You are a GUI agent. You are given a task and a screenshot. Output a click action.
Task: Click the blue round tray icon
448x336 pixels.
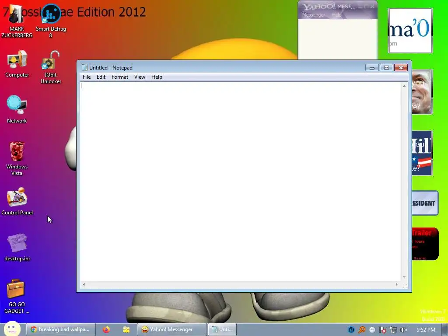[351, 330]
